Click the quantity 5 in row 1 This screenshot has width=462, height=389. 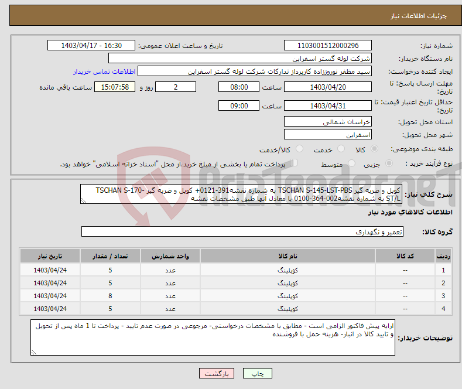[x=110, y=270]
